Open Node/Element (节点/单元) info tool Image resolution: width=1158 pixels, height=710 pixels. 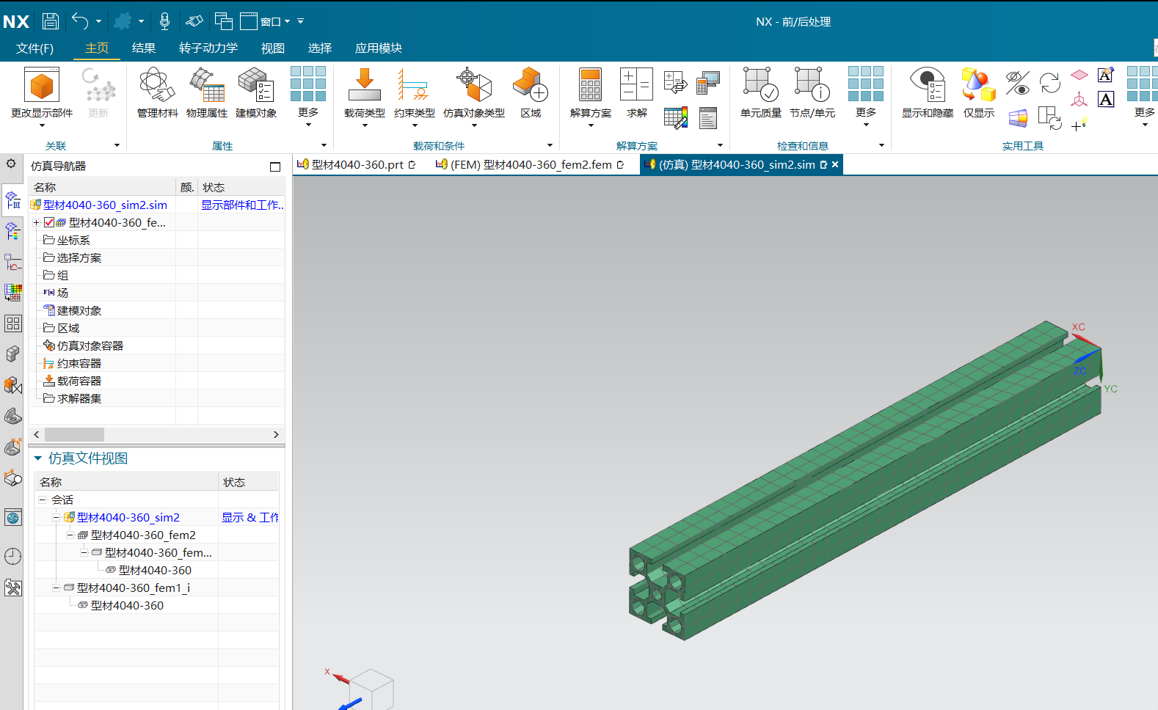[x=812, y=92]
